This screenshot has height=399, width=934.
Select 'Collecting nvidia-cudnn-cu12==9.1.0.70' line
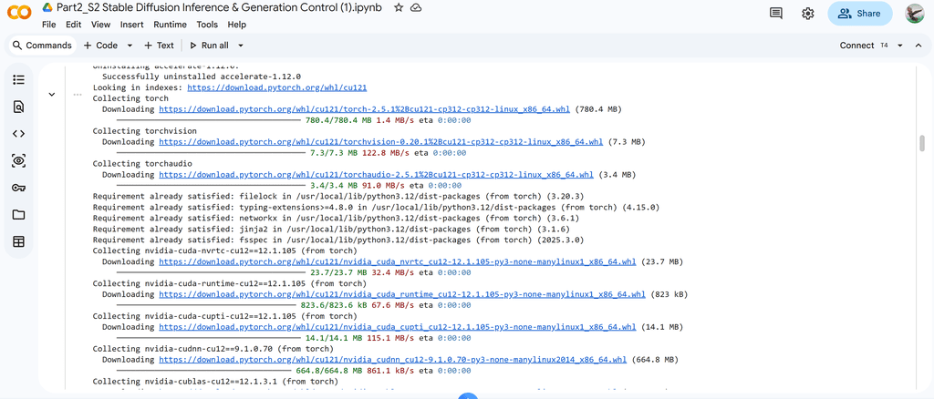coord(213,349)
